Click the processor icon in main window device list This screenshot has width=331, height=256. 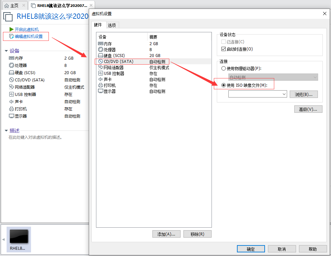pos(12,65)
